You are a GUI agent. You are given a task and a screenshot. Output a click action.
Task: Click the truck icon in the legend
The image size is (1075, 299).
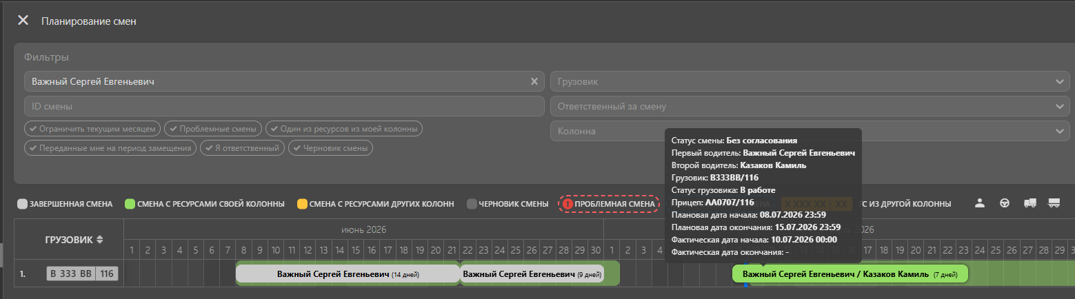(1030, 203)
